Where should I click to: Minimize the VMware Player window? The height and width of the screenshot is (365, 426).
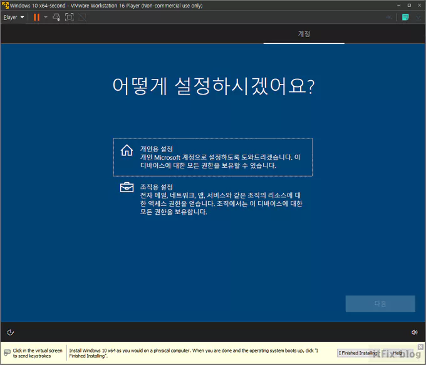point(398,5)
